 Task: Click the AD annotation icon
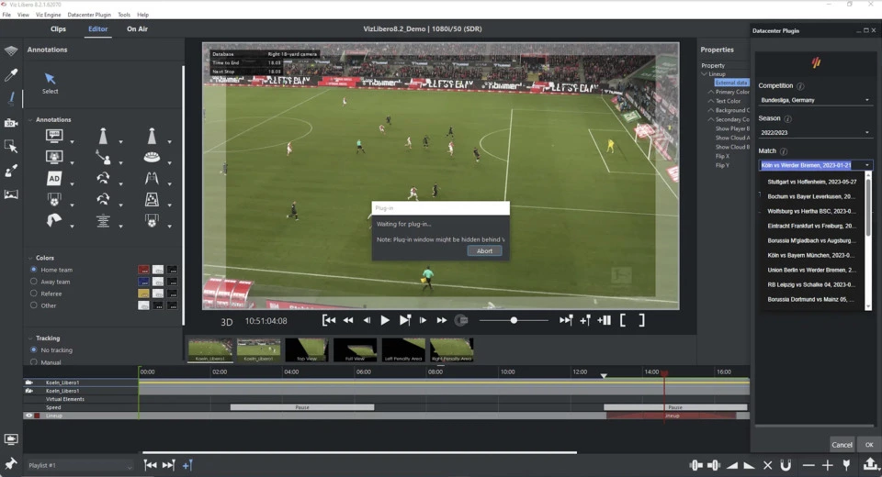tap(54, 179)
